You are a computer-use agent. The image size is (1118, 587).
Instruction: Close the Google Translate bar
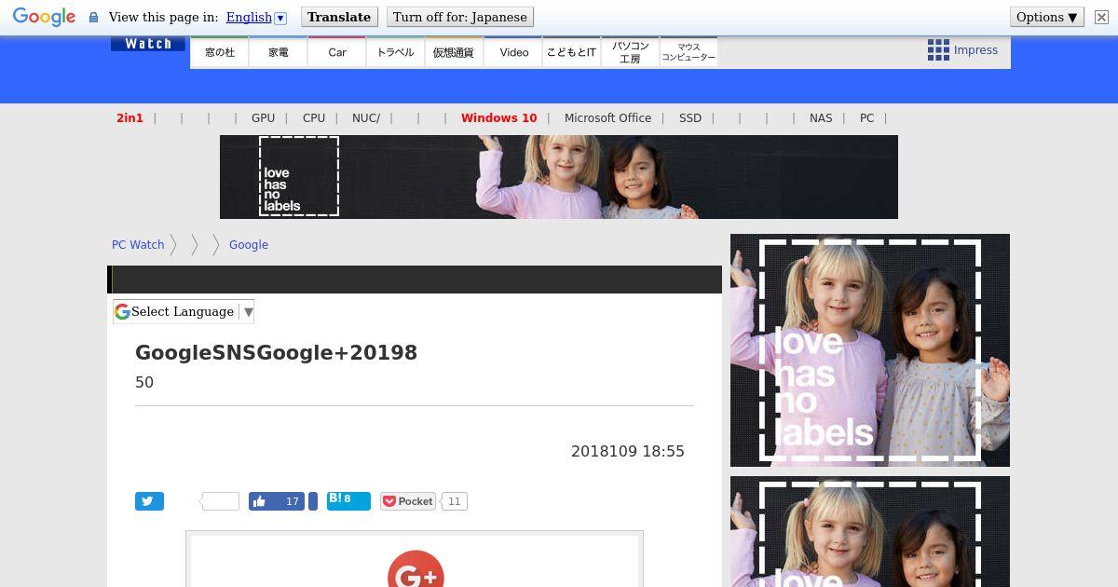click(1100, 17)
